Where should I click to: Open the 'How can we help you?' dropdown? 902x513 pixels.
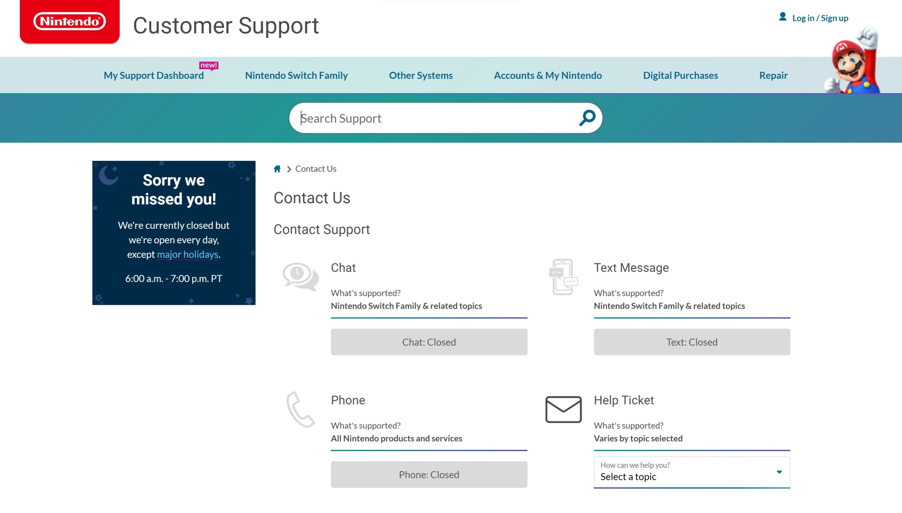click(692, 473)
